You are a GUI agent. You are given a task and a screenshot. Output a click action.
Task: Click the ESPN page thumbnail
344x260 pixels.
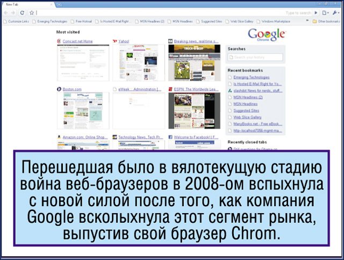tap(195, 110)
